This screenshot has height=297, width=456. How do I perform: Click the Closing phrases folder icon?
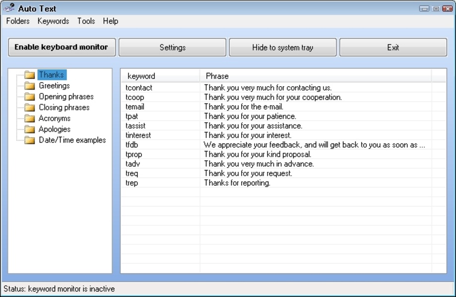point(30,108)
